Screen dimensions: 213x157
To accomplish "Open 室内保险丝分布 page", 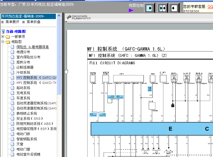I will click(x=29, y=57).
